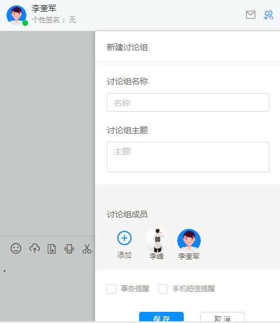280x323 pixels.
Task: Focus the 主题 text area
Action: pyautogui.click(x=188, y=157)
